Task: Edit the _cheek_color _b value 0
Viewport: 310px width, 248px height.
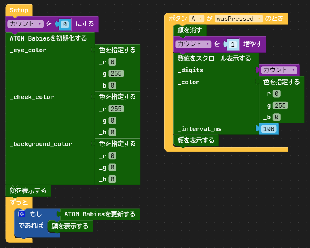Action: [112, 132]
